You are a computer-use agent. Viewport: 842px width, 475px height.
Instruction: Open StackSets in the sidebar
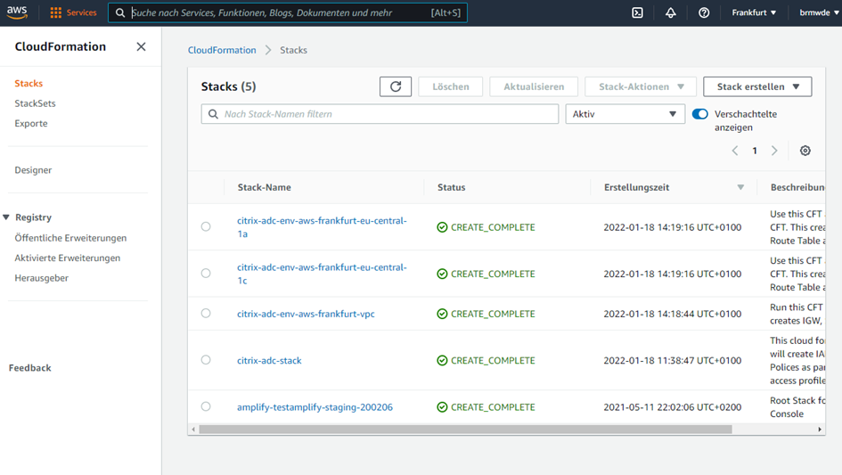pos(35,103)
